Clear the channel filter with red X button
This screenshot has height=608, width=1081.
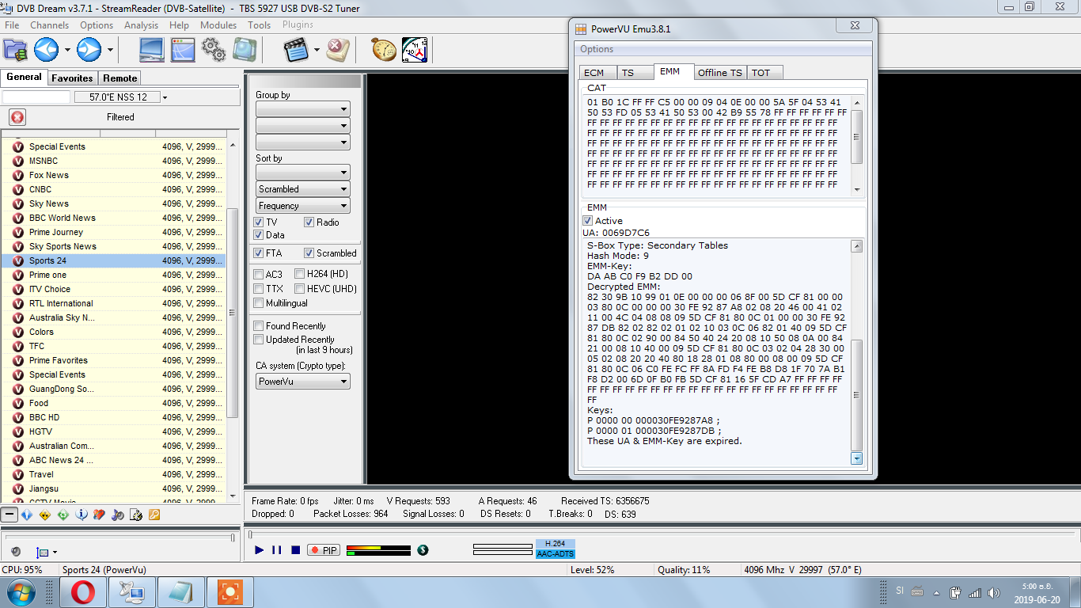(17, 117)
